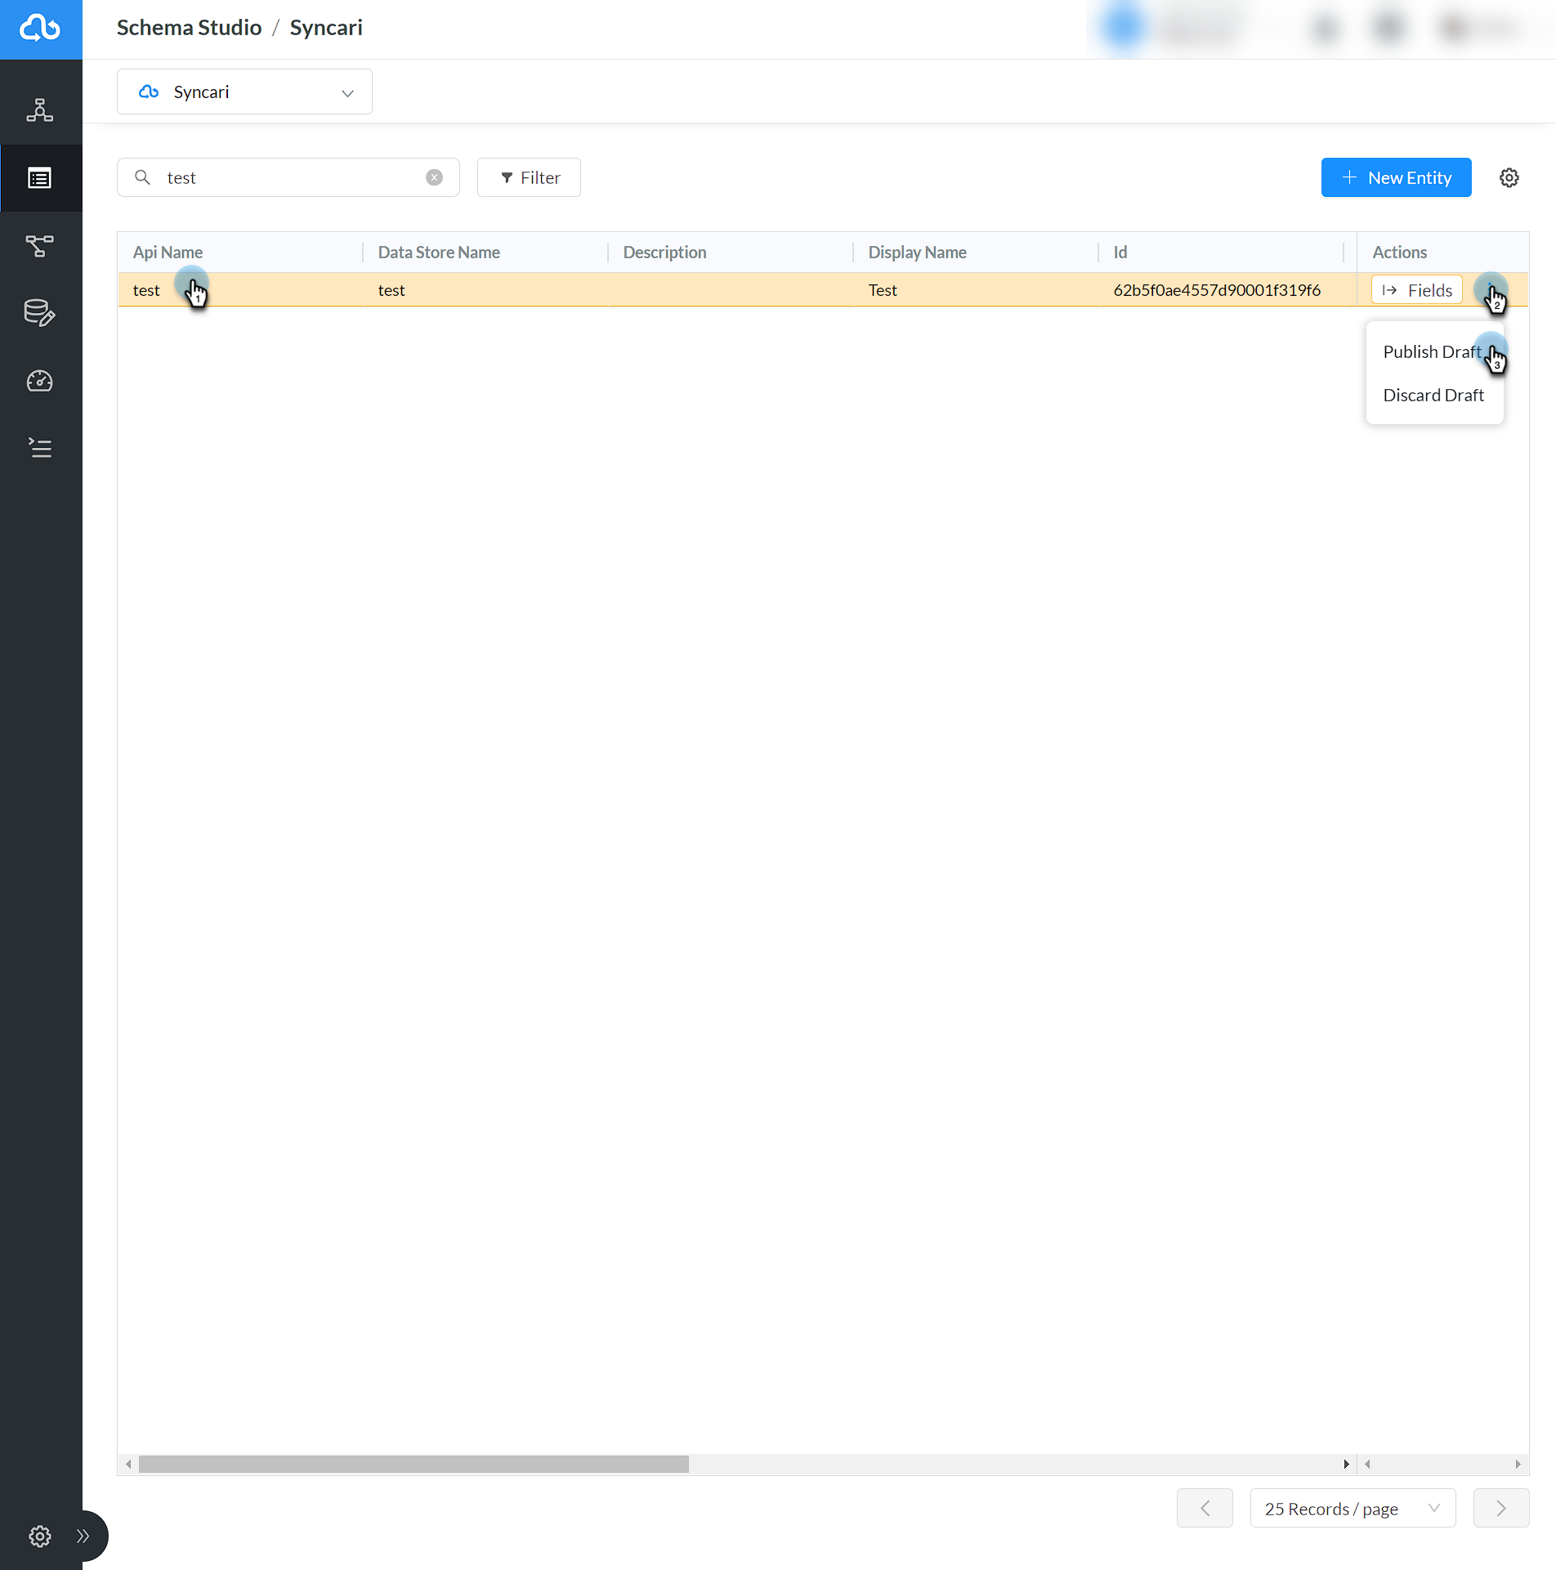The width and height of the screenshot is (1556, 1570).
Task: Click the horizontal scrollbar thumb
Action: click(x=414, y=1464)
